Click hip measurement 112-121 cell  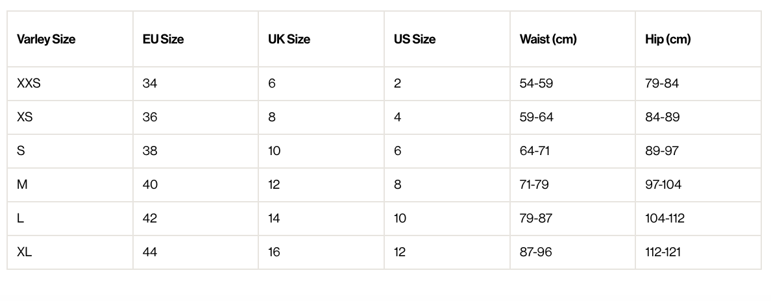pyautogui.click(x=663, y=252)
